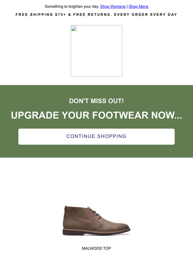Screen dimensions: 193x258
Task: Click green banner area below Continue Shopping
Action: [96, 151]
